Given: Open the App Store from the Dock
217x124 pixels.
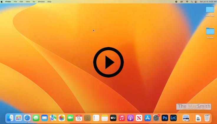Looking at the screenshot, I should [147, 118].
